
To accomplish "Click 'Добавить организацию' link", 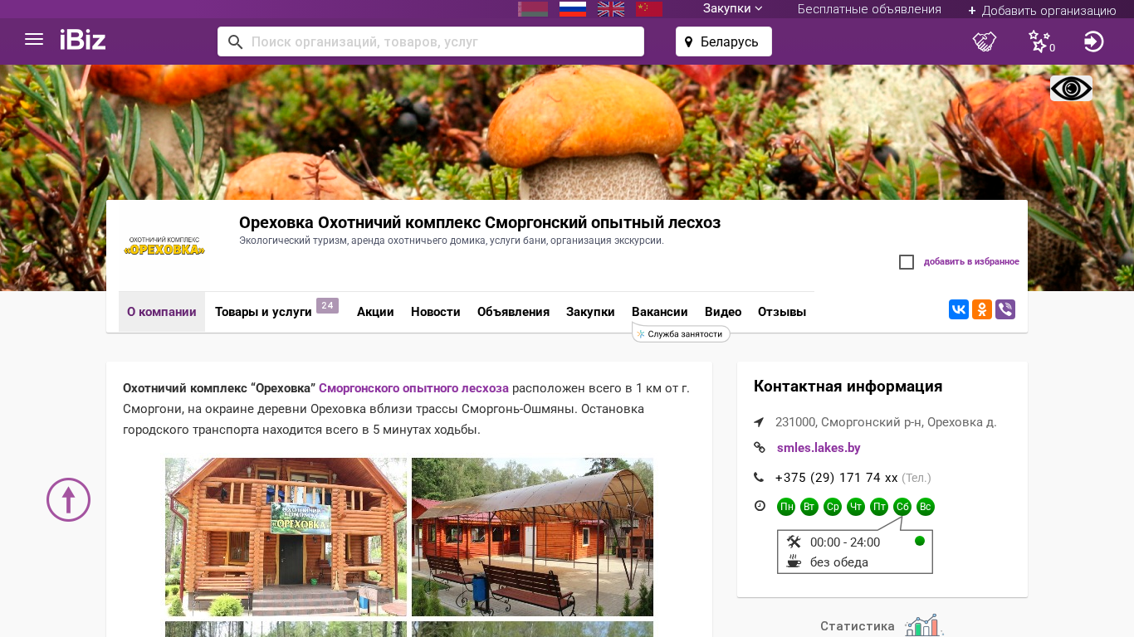I will [x=1042, y=10].
